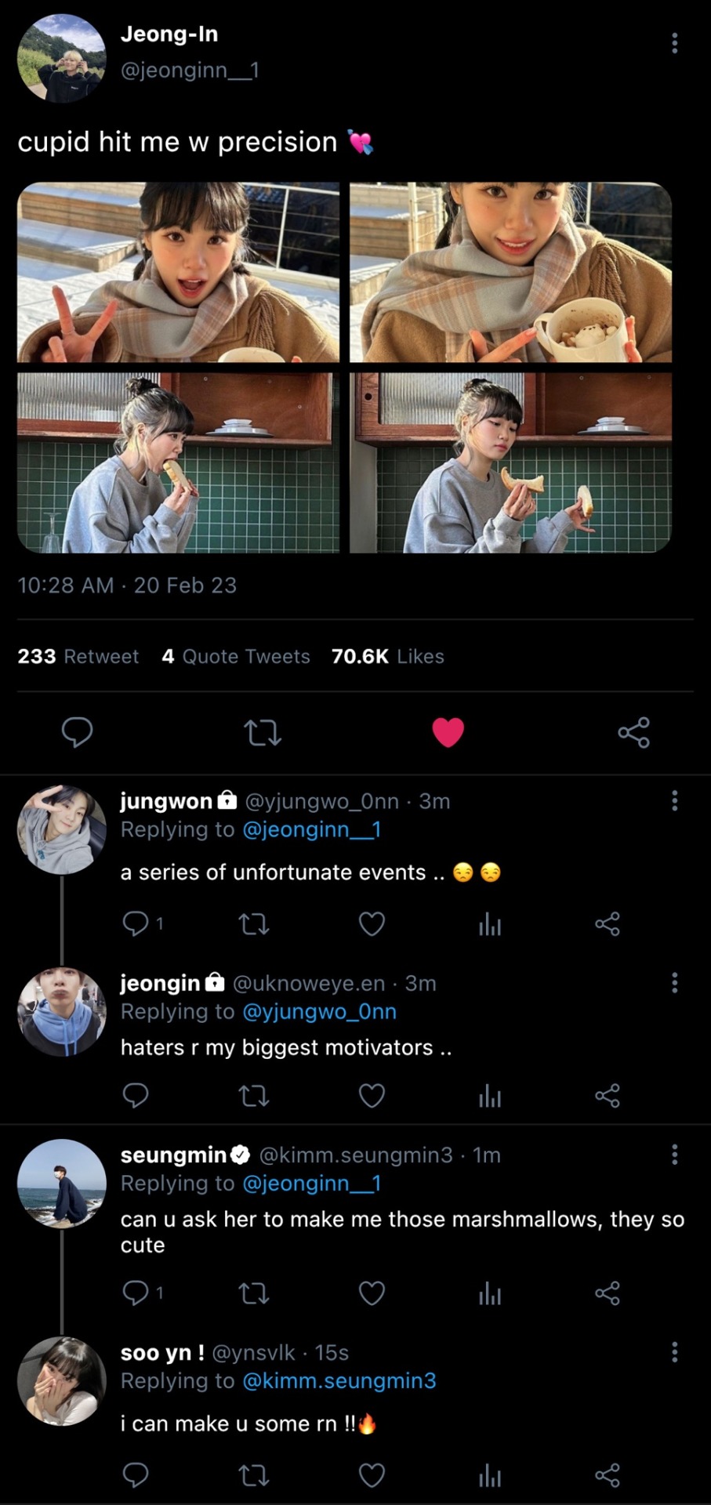711x1505 pixels.
Task: View analytics for soo yn's reply
Action: click(490, 1476)
